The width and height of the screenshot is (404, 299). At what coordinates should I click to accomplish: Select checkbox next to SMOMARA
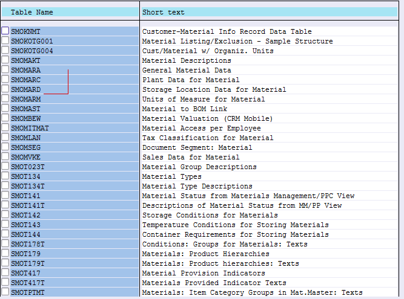click(x=5, y=69)
